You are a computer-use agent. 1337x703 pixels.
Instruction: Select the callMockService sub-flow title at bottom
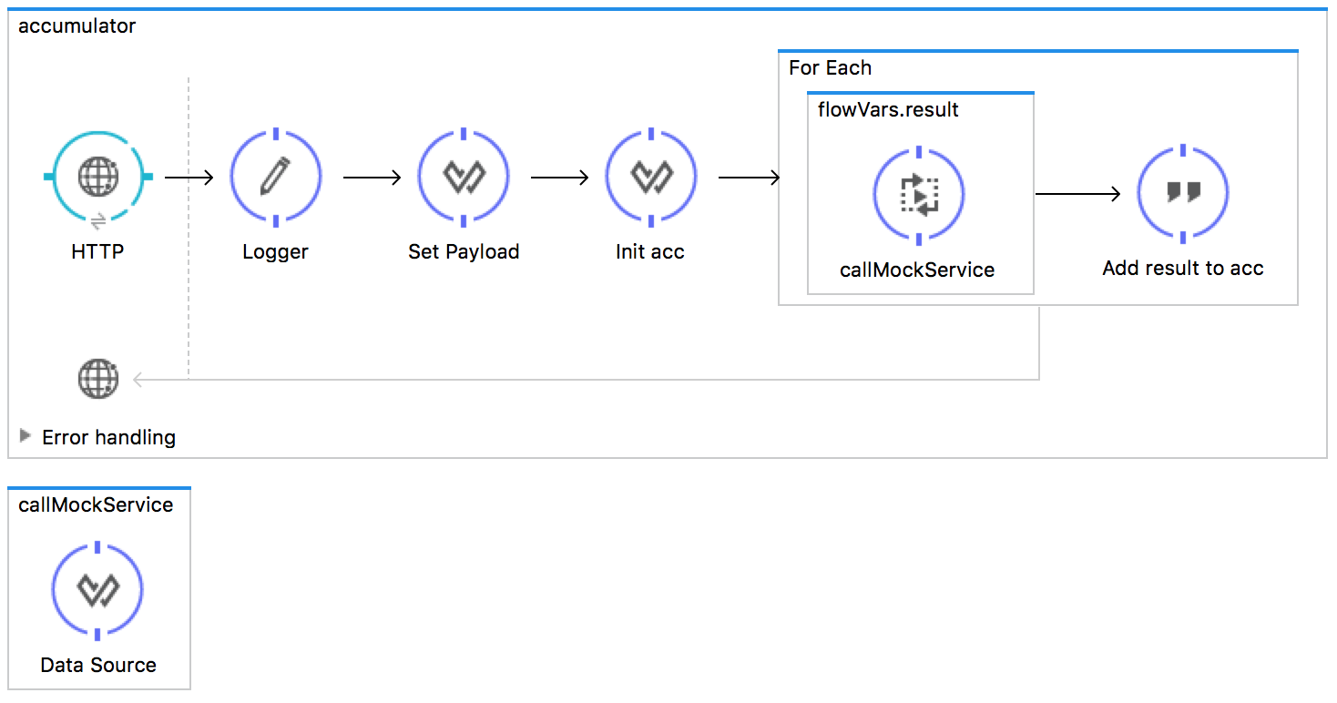tap(96, 504)
